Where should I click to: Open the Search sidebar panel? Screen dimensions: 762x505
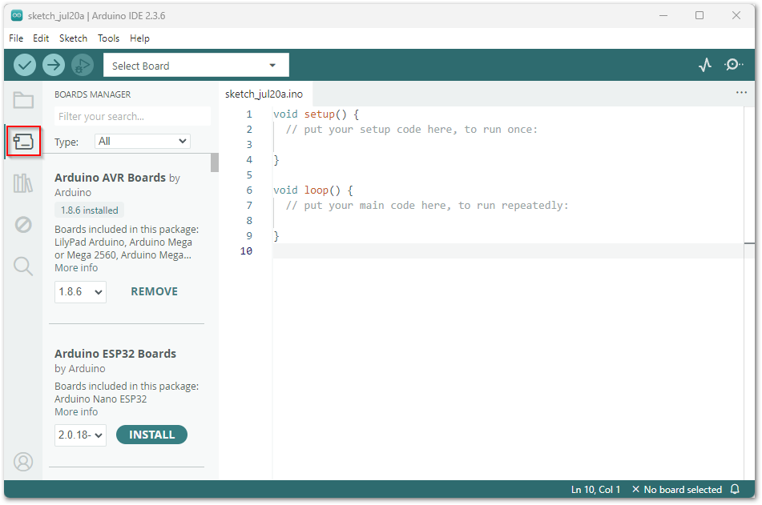[23, 267]
